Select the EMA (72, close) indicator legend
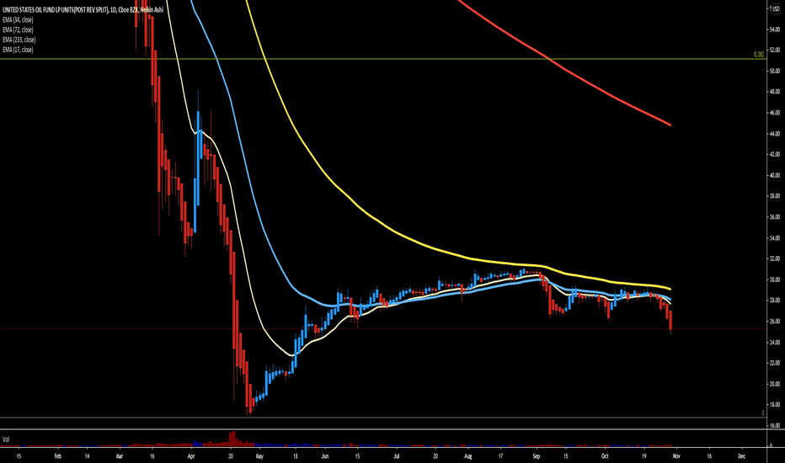This screenshot has height=463, width=785. pyautogui.click(x=18, y=30)
